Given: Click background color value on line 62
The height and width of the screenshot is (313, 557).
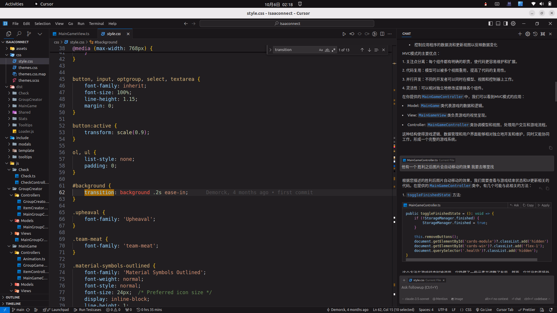Looking at the screenshot, I should [135, 192].
